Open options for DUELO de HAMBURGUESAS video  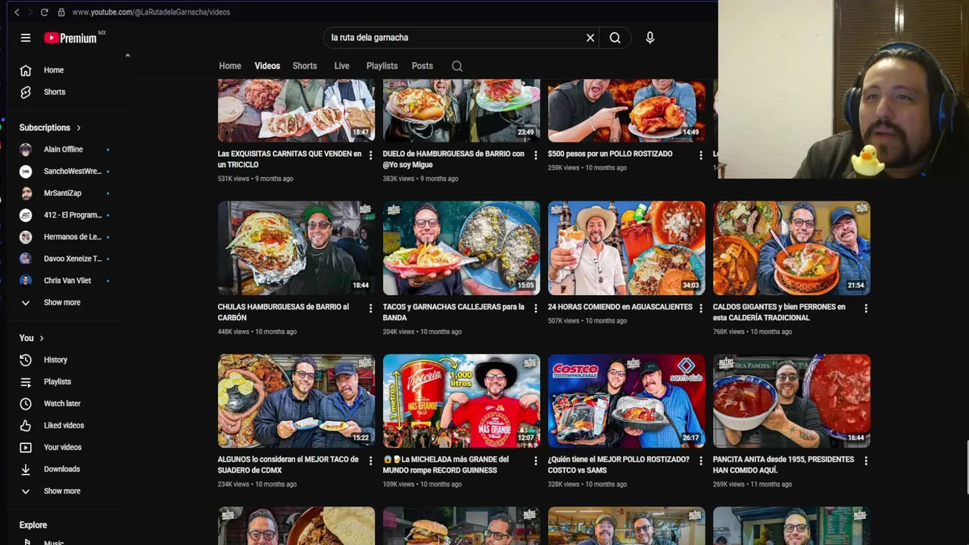(535, 155)
